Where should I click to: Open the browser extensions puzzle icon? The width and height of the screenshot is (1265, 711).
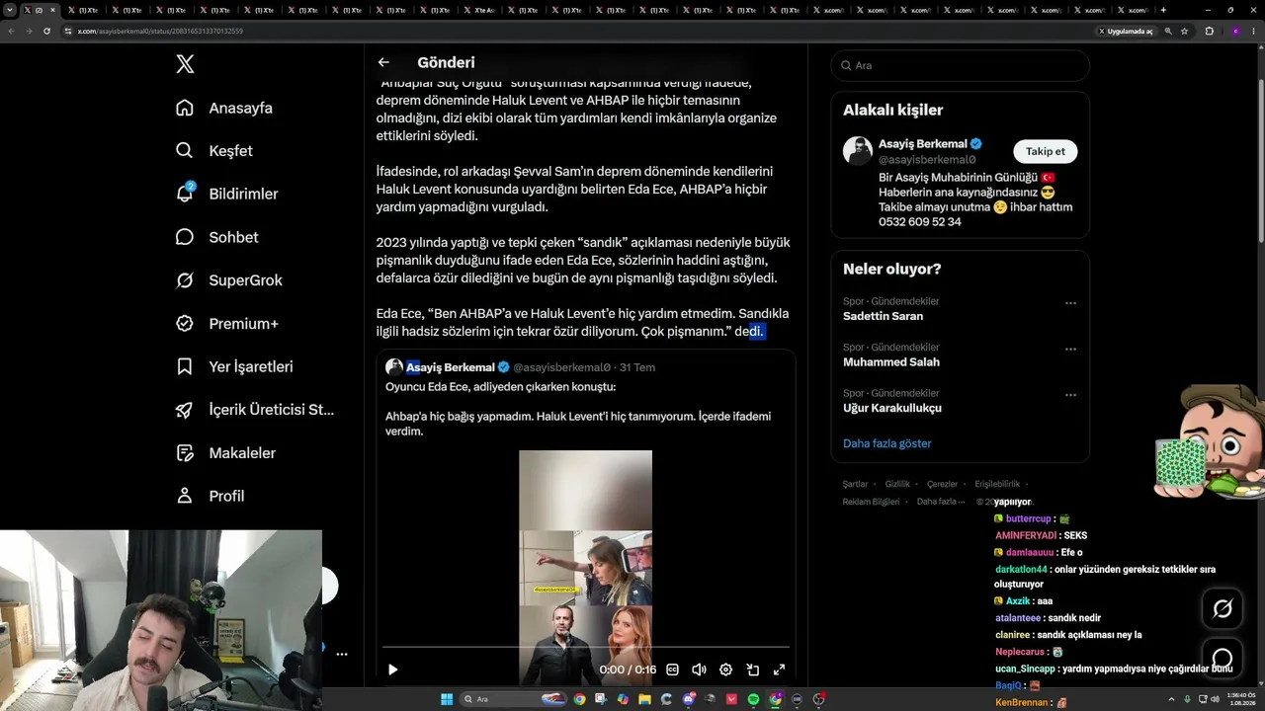pyautogui.click(x=1209, y=31)
